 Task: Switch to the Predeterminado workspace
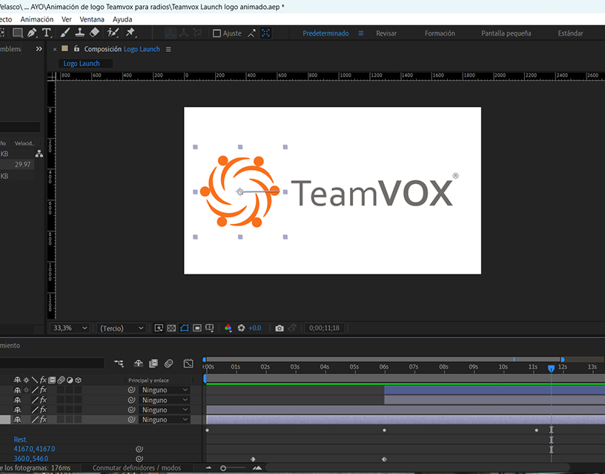click(325, 33)
